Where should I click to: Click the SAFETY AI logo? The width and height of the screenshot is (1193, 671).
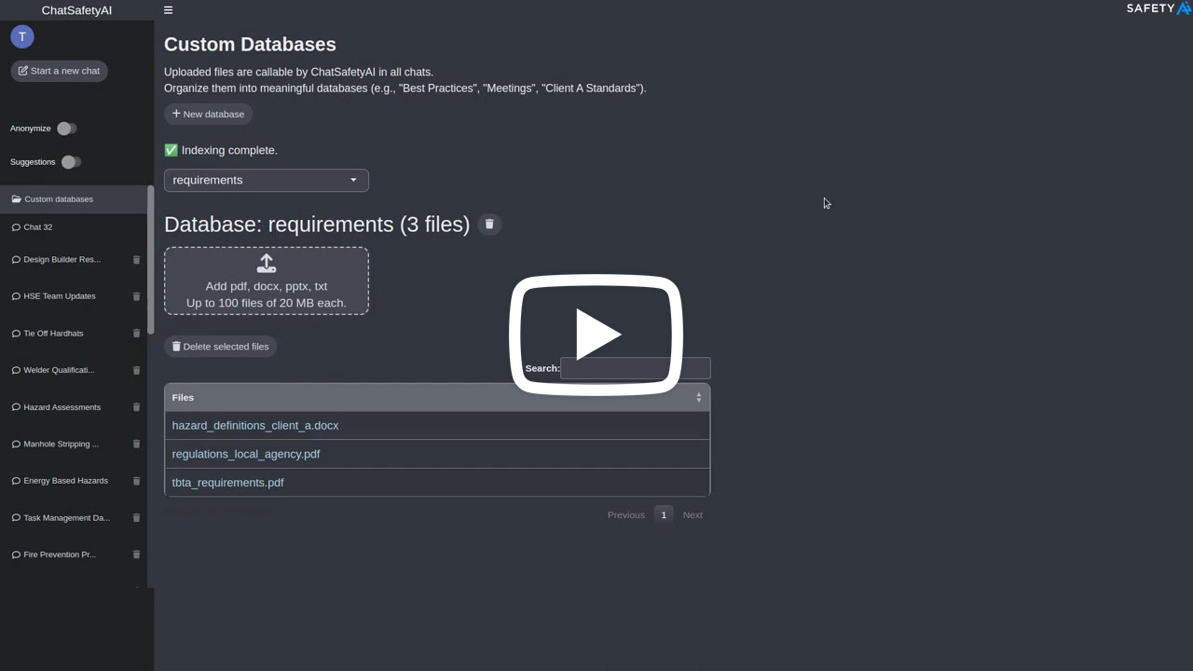1158,8
